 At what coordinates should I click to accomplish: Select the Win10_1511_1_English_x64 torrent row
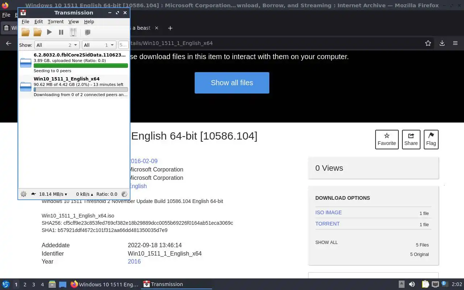pos(74,87)
